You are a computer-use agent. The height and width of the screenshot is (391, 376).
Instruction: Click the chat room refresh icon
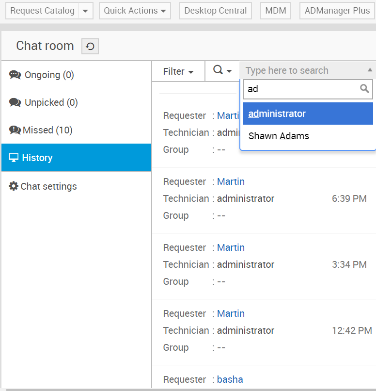pos(90,47)
